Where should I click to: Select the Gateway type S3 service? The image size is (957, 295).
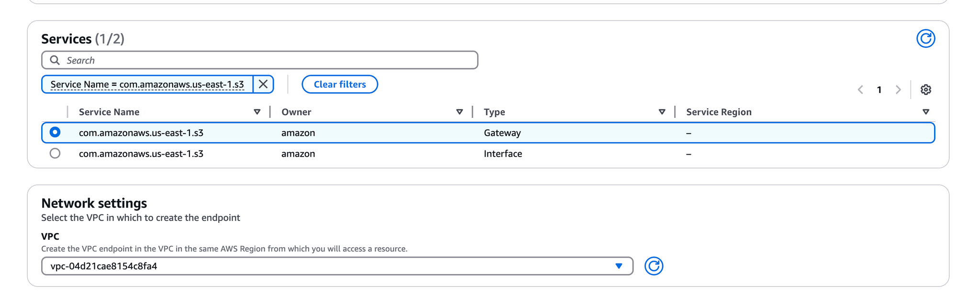[55, 132]
